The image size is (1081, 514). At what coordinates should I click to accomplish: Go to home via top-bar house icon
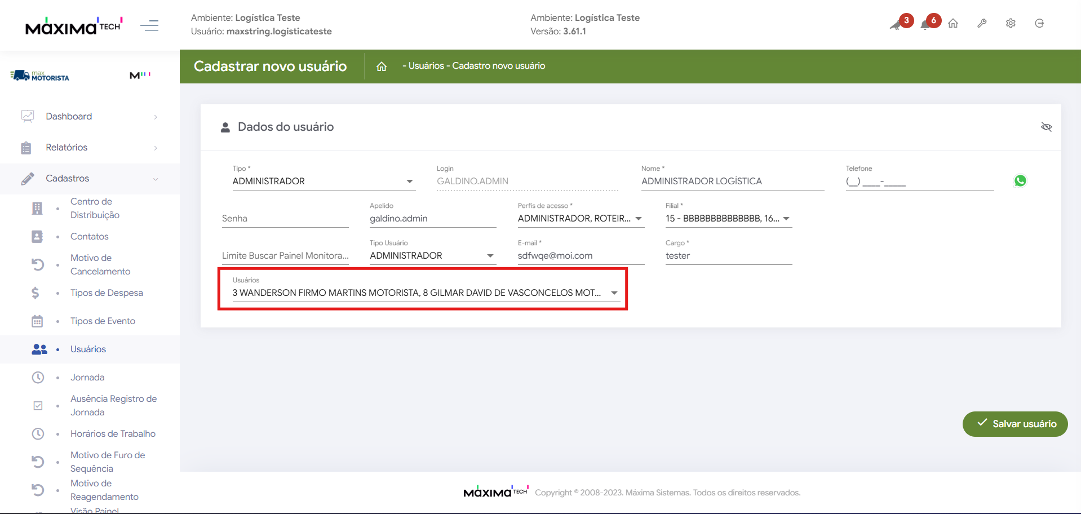click(953, 23)
